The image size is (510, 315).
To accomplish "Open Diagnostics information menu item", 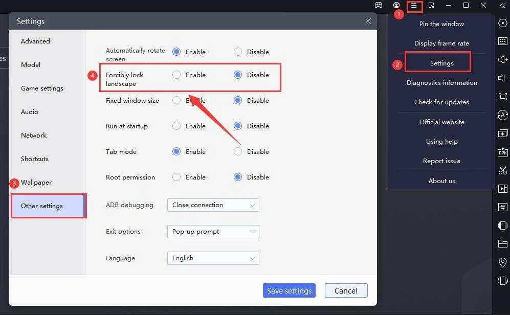I will point(441,82).
